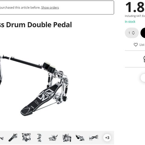
Task: Click the List label beside heart
Action: tap(142, 45)
